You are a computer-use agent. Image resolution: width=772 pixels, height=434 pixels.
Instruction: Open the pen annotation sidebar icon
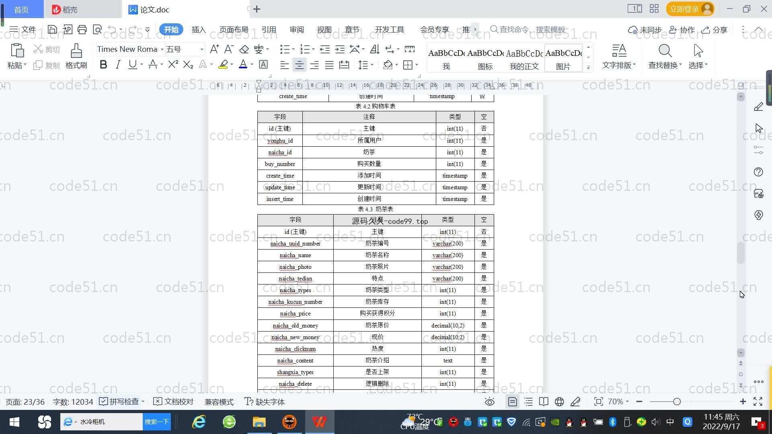click(x=758, y=106)
